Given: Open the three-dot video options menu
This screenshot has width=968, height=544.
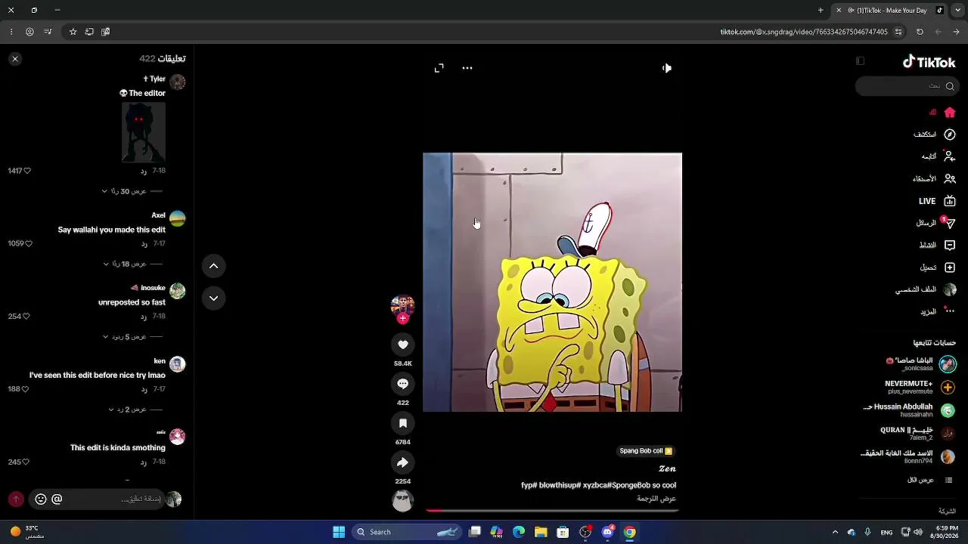Looking at the screenshot, I should [467, 68].
